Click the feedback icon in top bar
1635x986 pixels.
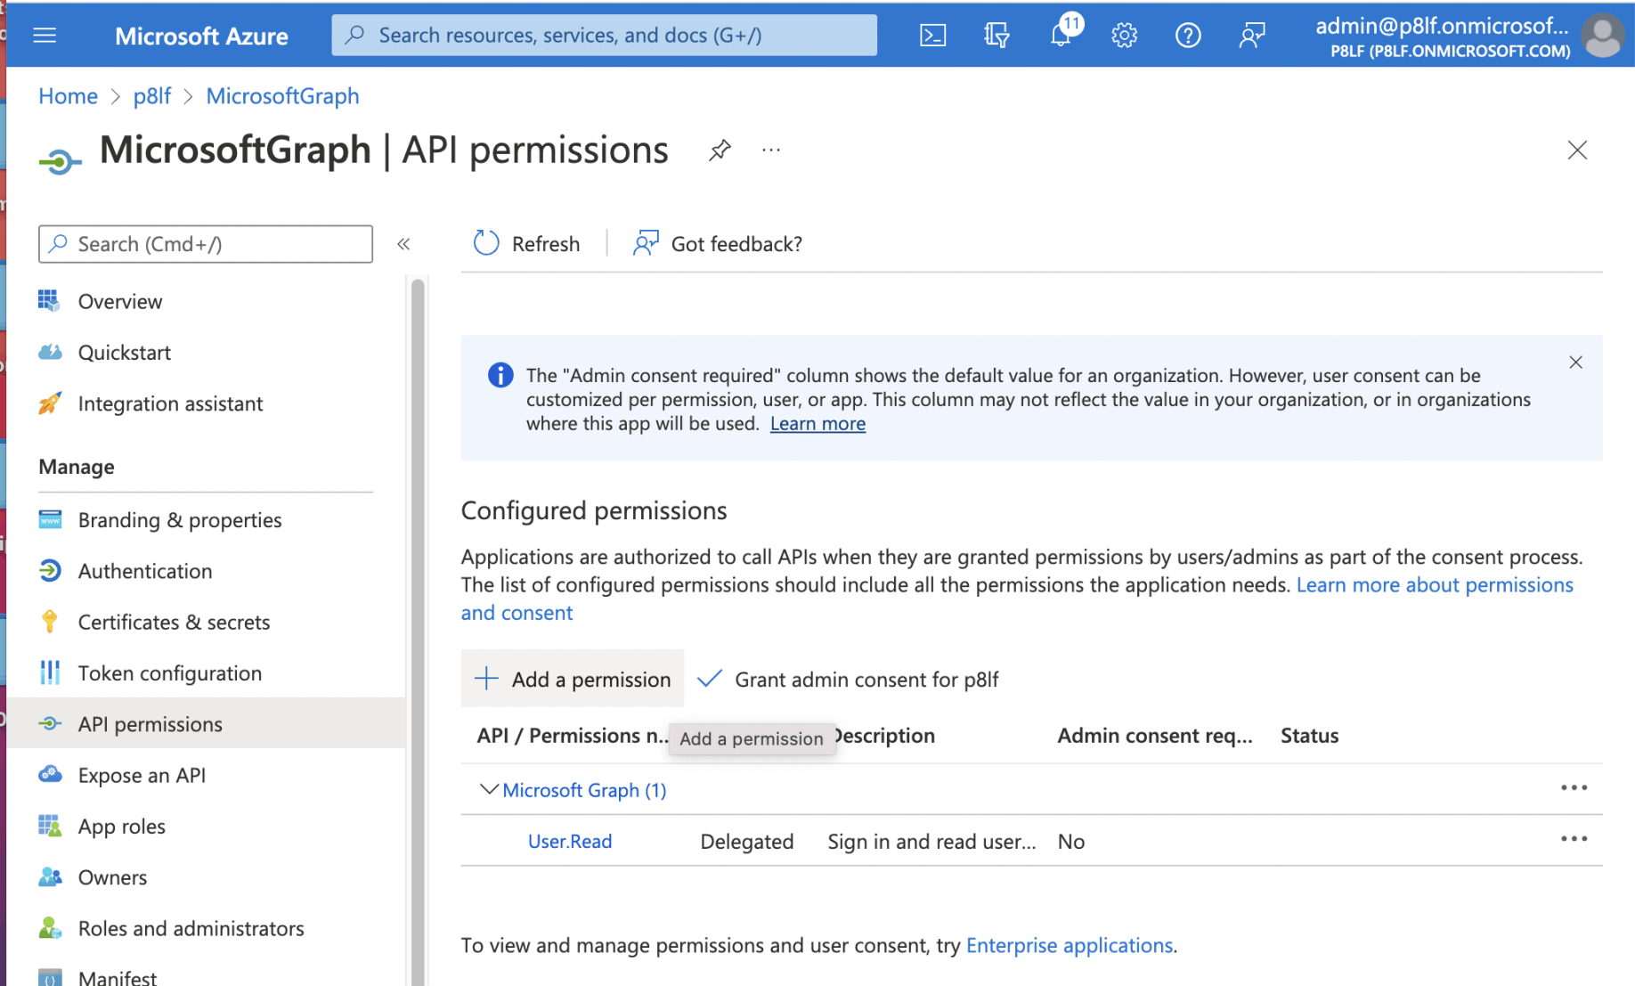click(x=1252, y=36)
